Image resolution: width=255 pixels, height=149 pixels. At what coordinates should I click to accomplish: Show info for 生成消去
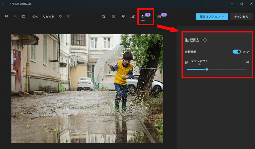(205, 40)
